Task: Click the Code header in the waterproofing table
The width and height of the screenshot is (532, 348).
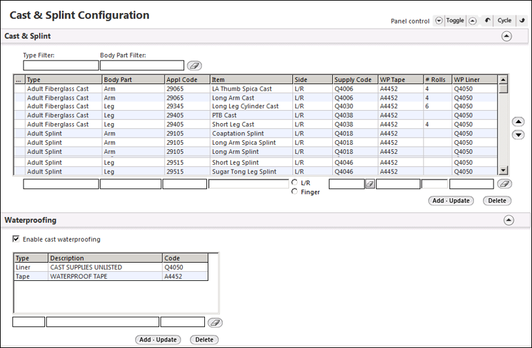Action: coord(185,258)
